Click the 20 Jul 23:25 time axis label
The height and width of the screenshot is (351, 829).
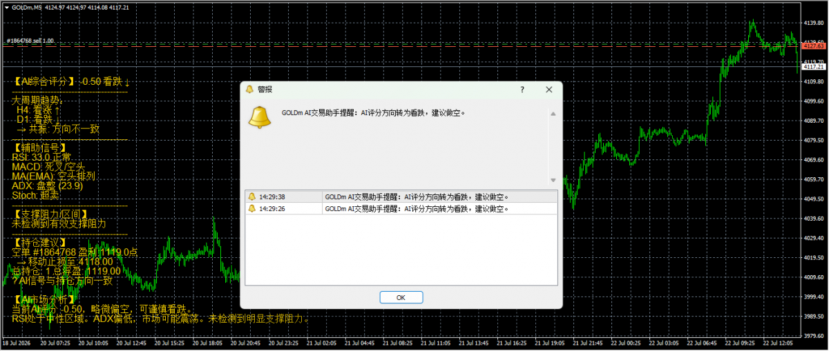pyautogui.click(x=283, y=343)
